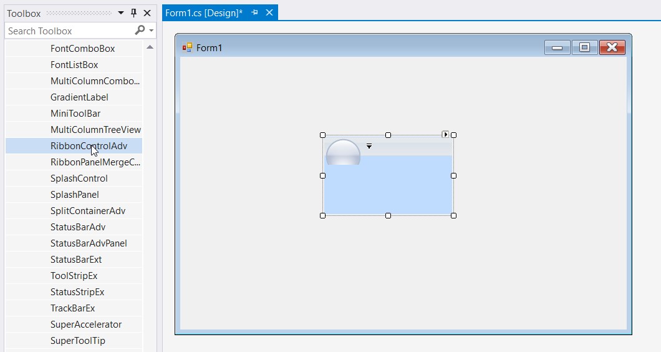Open the Toolbox window position dropdown
This screenshot has width=661, height=352.
[x=121, y=13]
